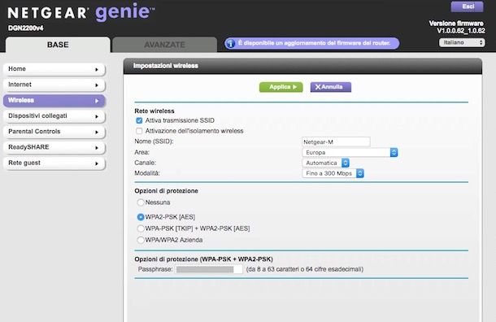Image resolution: width=496 pixels, height=322 pixels.
Task: Open the Internet menu item
Action: coord(54,85)
